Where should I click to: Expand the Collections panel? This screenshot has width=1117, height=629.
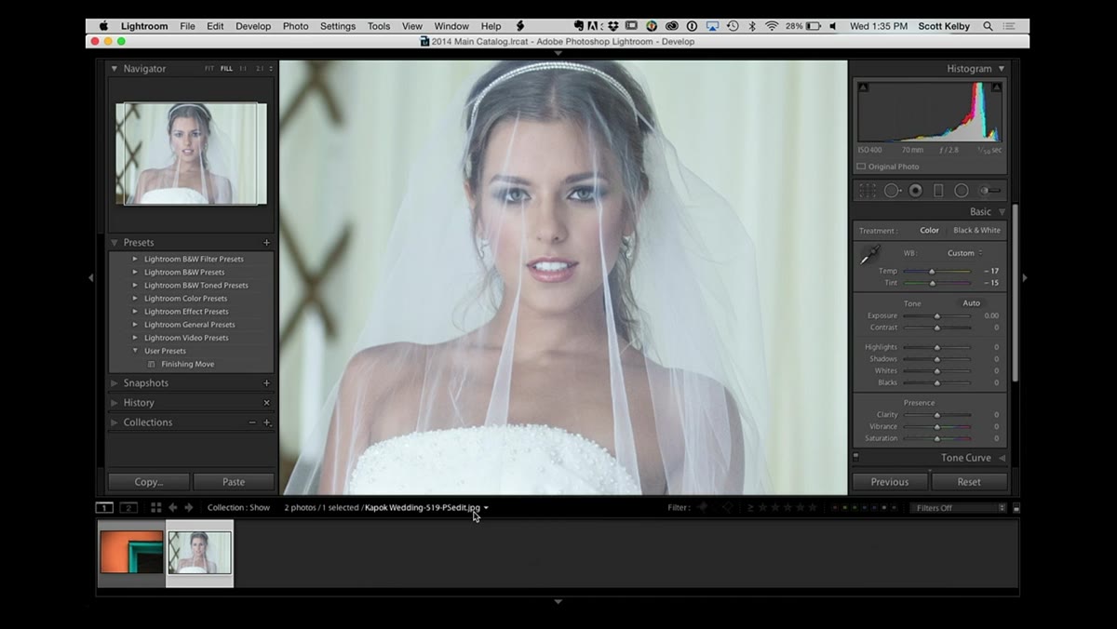tap(114, 422)
